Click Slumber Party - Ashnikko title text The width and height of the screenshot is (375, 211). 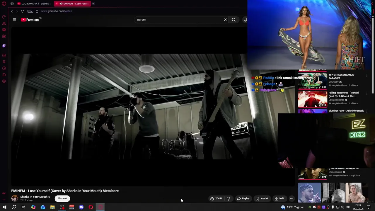click(x=346, y=111)
